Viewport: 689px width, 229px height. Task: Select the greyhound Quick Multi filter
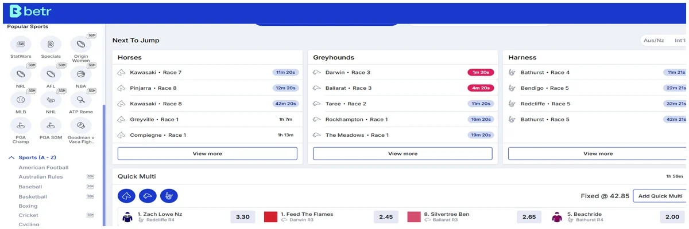[x=148, y=196]
